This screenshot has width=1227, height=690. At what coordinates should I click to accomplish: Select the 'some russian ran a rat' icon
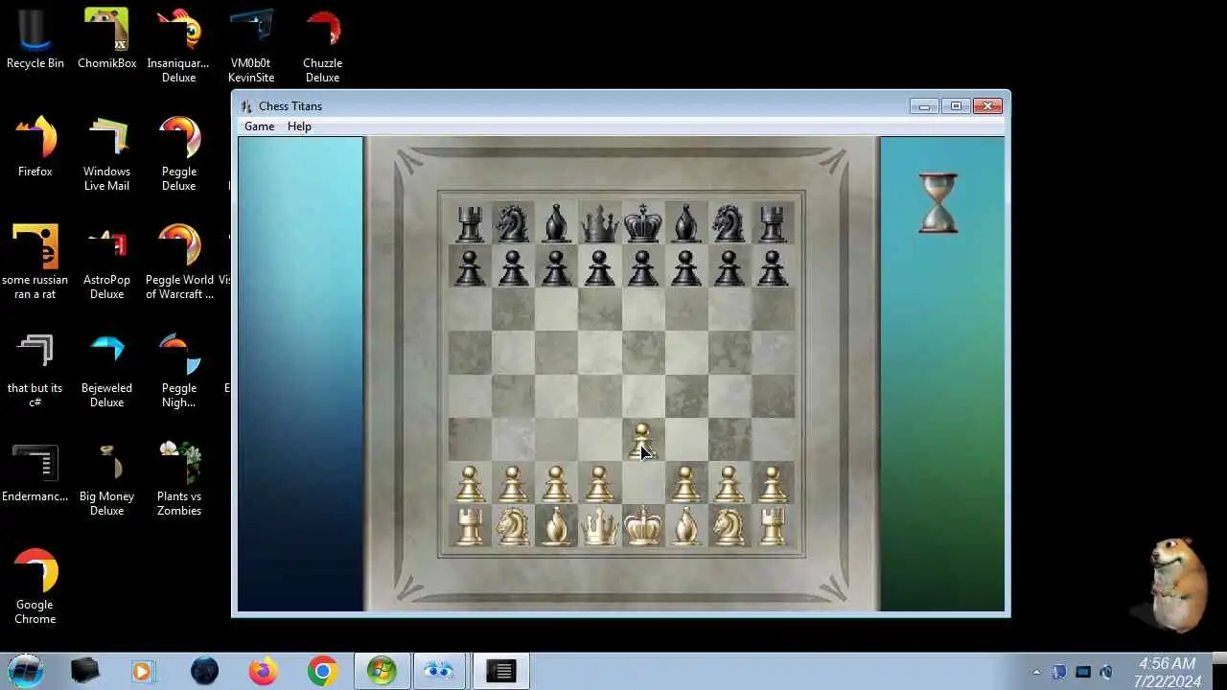[x=35, y=262]
